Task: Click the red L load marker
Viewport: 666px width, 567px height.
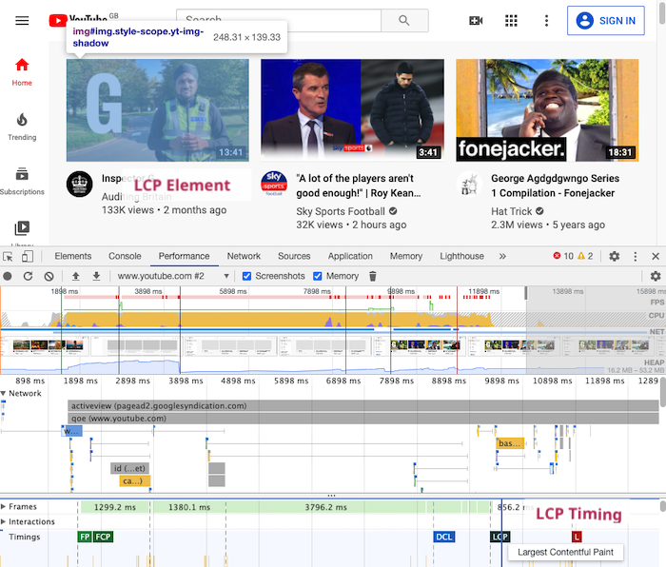Action: pyautogui.click(x=577, y=537)
